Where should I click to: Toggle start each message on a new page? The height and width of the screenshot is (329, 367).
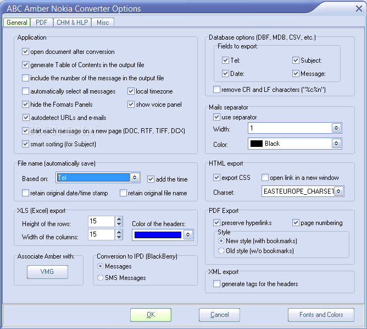pos(25,131)
